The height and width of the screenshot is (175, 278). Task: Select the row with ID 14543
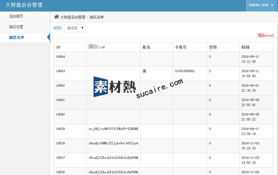[x=60, y=71]
